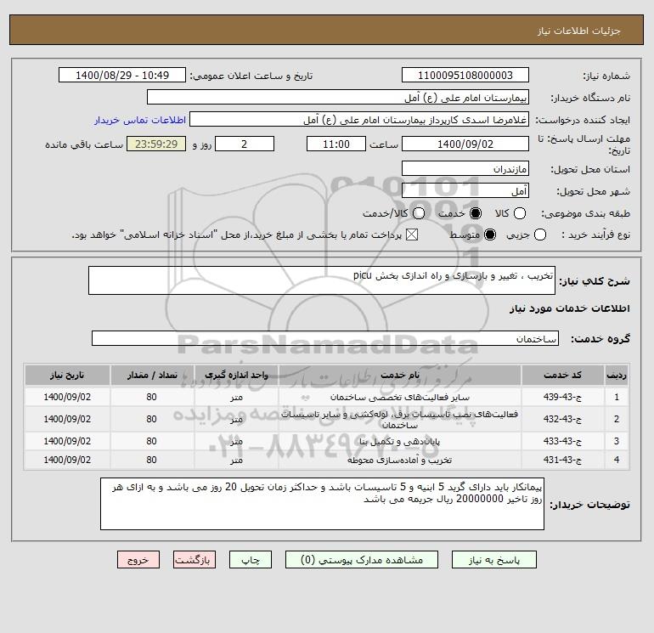
Task: Click the پایان‌دهی و تکمیل بنا row name
Action: pos(399,442)
